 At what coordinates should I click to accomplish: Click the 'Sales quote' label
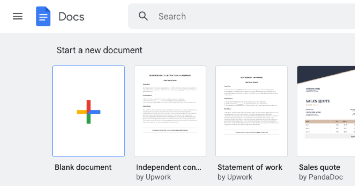319,167
